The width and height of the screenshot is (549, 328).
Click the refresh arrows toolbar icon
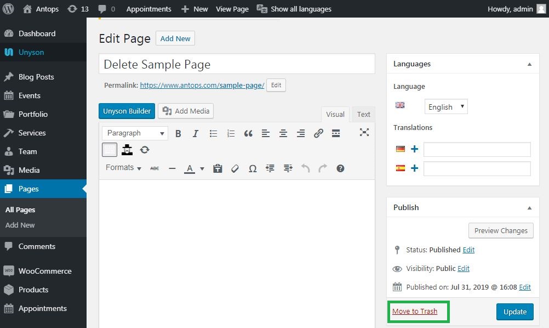pos(145,150)
